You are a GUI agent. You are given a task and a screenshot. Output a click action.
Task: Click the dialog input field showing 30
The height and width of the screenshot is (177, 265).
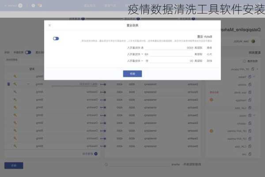click(171, 61)
